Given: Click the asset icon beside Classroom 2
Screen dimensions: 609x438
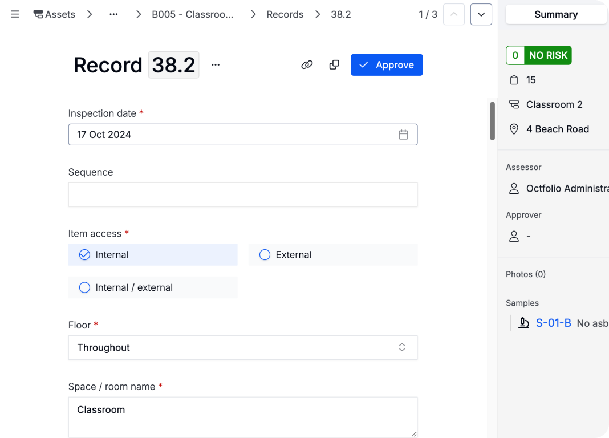Looking at the screenshot, I should tap(514, 104).
